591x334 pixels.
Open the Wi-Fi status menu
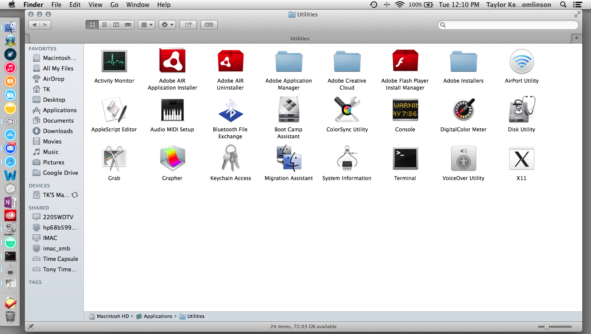click(x=399, y=5)
